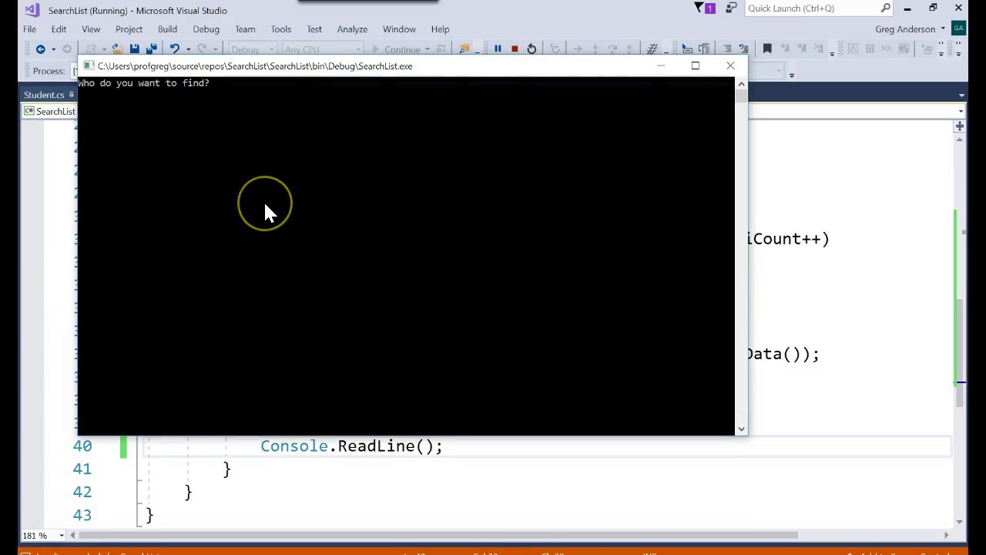Click the Quick Launch magnifier icon
The width and height of the screenshot is (986, 555).
pyautogui.click(x=886, y=8)
